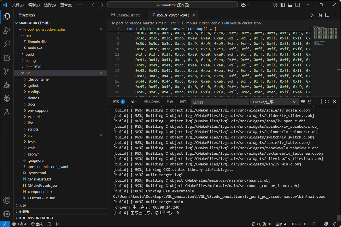Switch to the 终端 terminal panel tab
The width and height of the screenshot is (341, 227).
pyautogui.click(x=170, y=102)
